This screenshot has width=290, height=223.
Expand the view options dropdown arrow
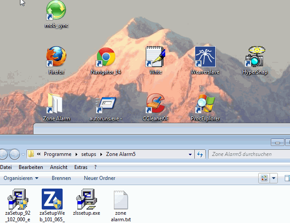point(274,178)
